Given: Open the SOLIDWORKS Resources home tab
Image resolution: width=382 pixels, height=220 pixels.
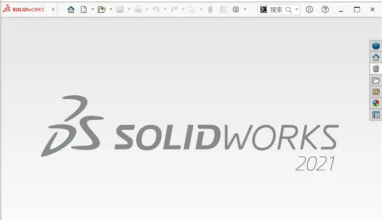Looking at the screenshot, I should click(x=376, y=57).
